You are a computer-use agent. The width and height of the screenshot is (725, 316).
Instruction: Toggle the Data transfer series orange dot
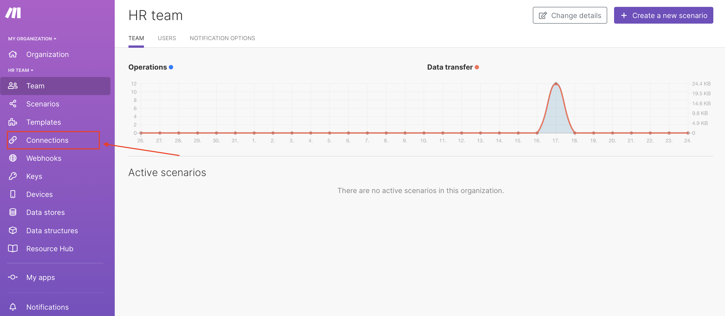477,67
